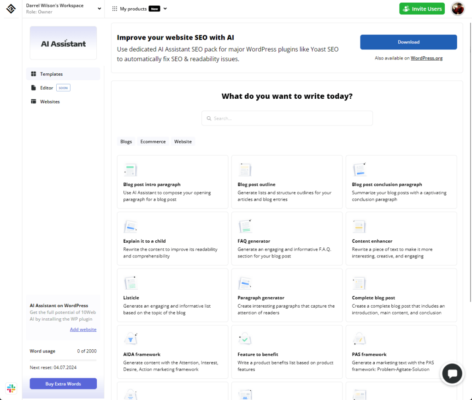Click the Listicle template icon
The image size is (472, 400).
click(130, 282)
